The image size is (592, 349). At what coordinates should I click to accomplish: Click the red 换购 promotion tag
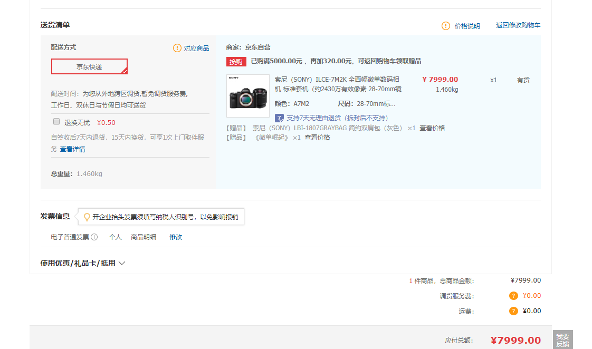[236, 62]
